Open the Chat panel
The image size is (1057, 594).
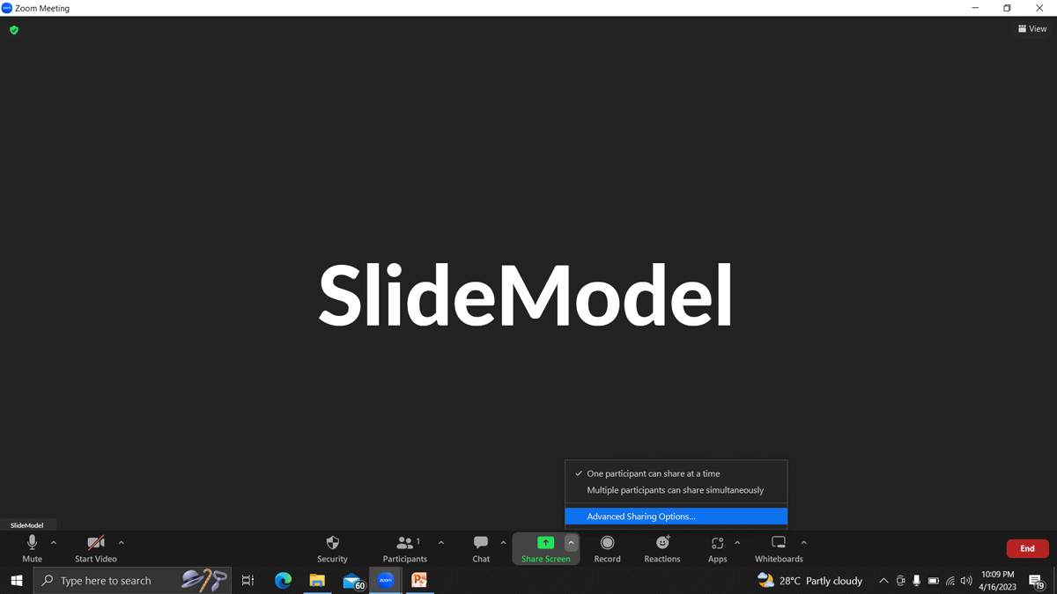pos(481,548)
